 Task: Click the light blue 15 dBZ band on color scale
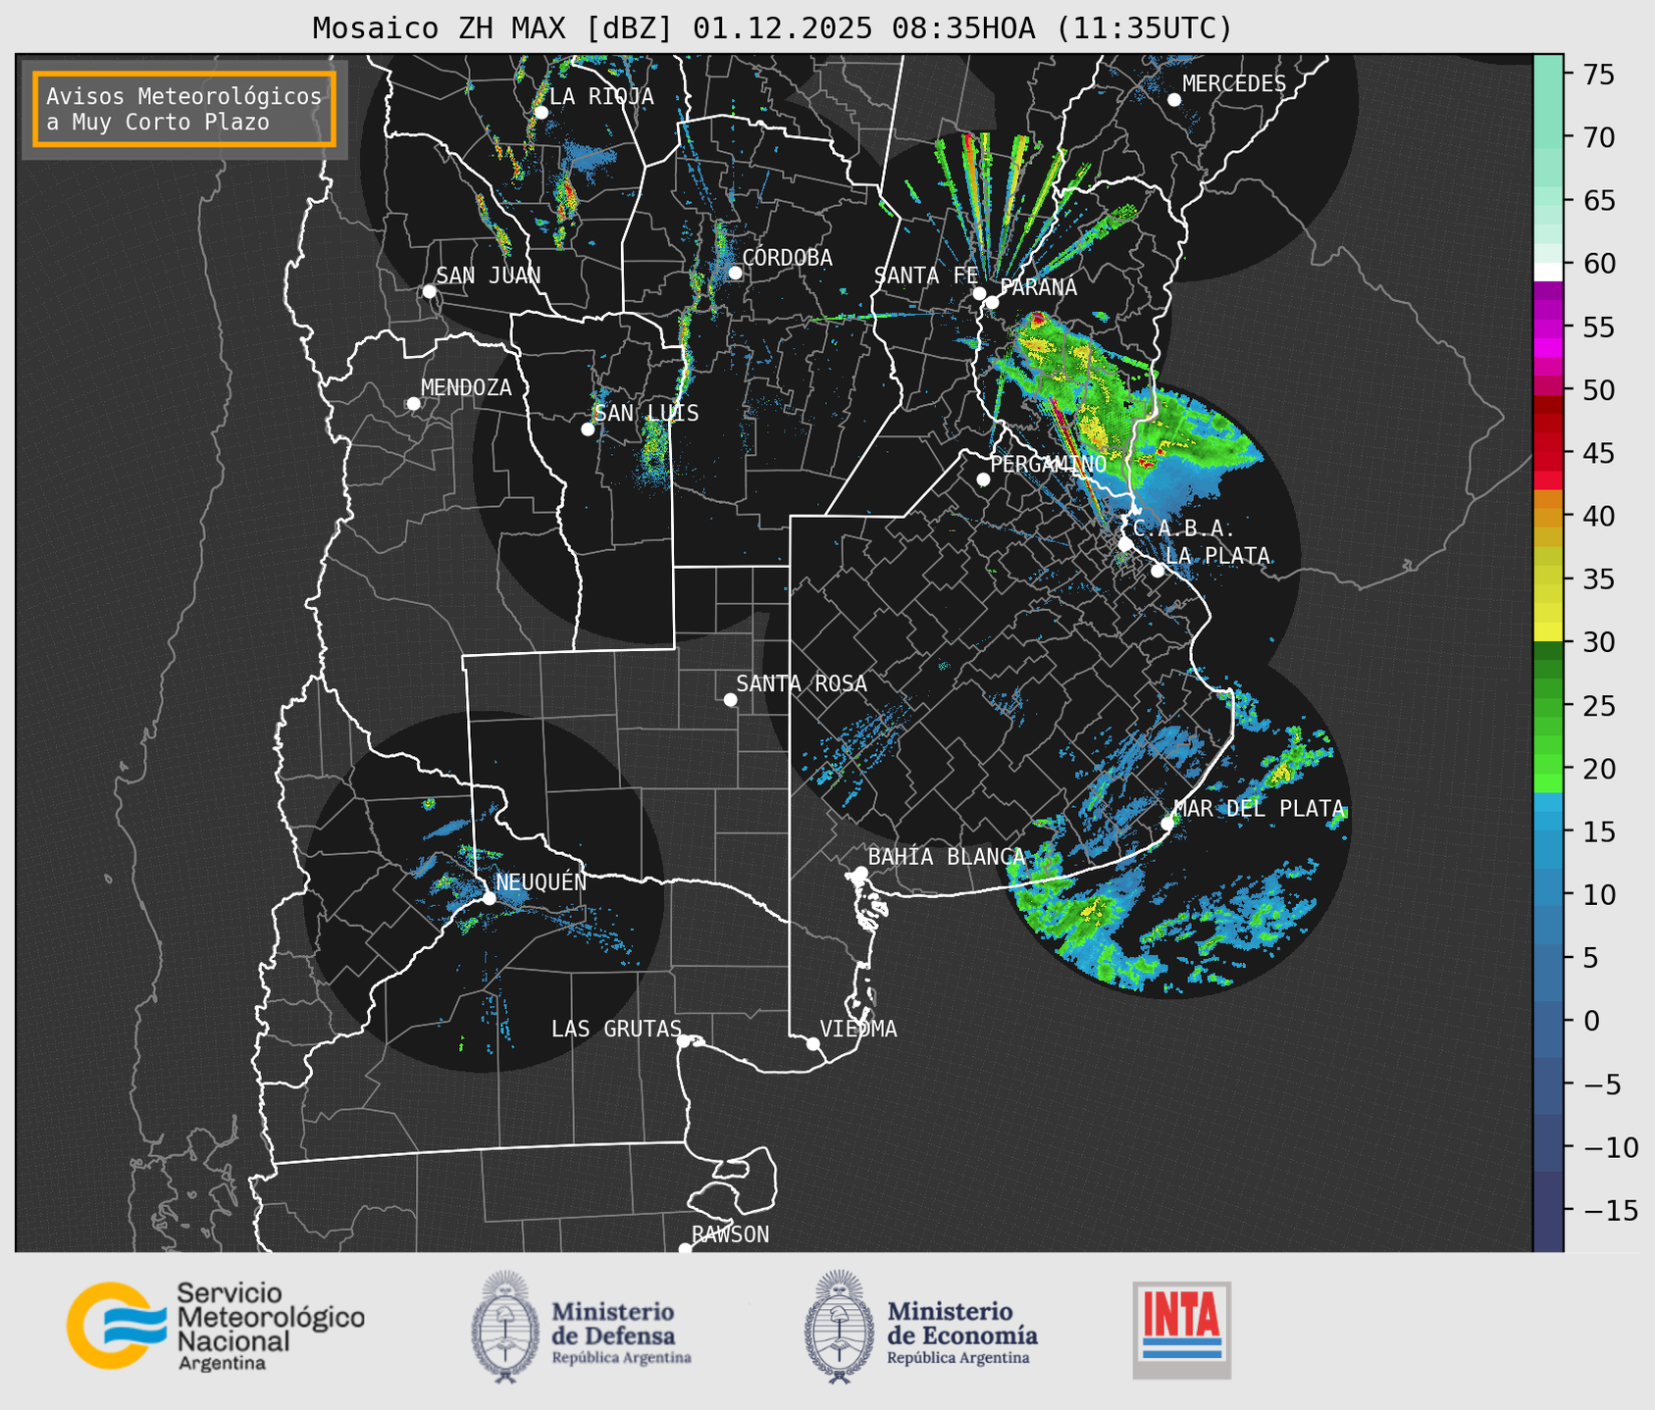[1548, 823]
